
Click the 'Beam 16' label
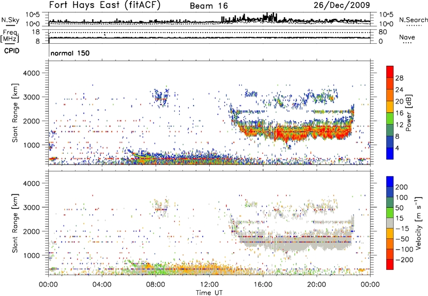[209, 6]
